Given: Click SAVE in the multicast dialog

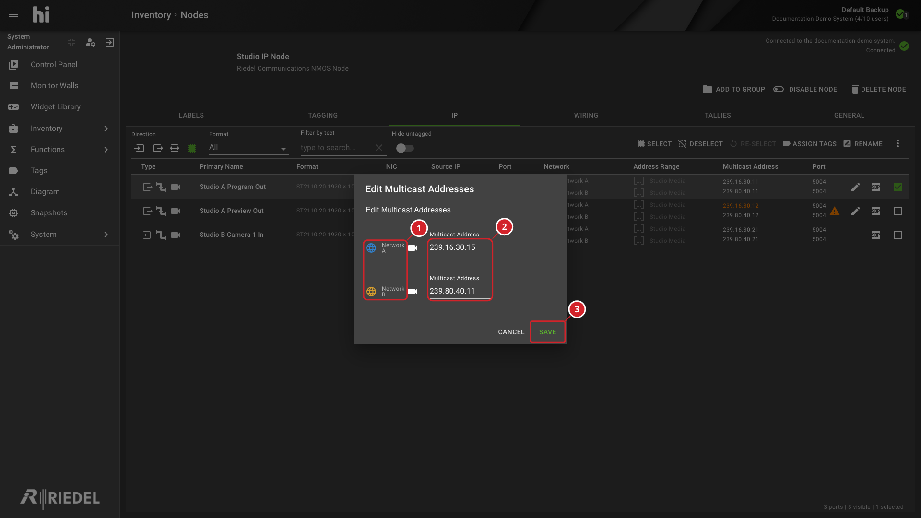Looking at the screenshot, I should (548, 332).
